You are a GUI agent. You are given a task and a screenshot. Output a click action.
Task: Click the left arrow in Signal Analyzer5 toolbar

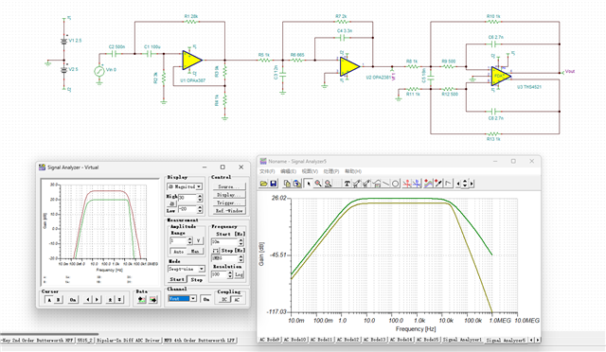point(458,184)
